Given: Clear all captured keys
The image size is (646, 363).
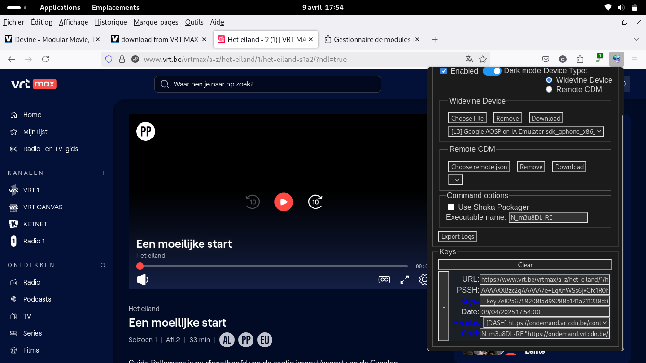Looking at the screenshot, I should point(525,265).
